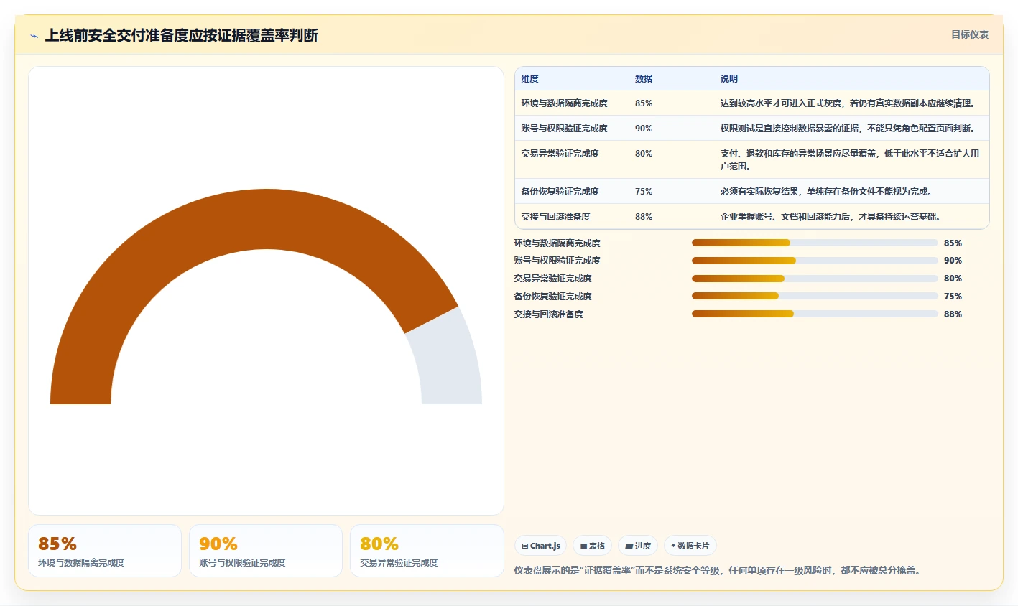Viewport: 1018px width, 606px height.
Task: Click table cell 交接与回滚准备度
Action: (x=555, y=217)
